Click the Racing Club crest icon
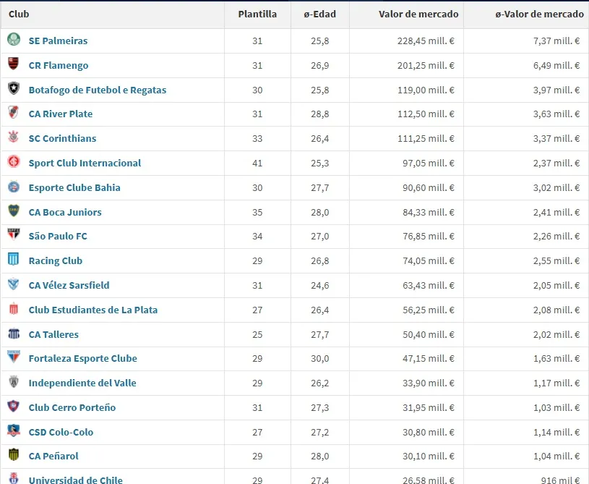Image resolution: width=589 pixels, height=484 pixels. (14, 260)
